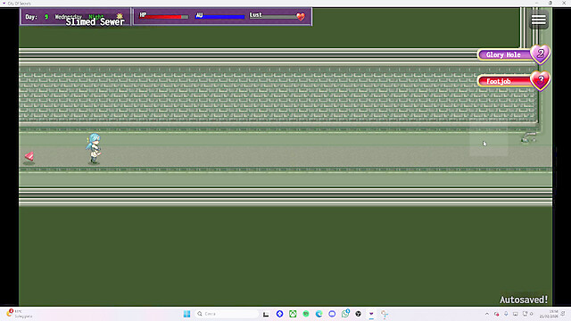Open the Windows Start menu
The image size is (571, 321).
click(x=186, y=314)
